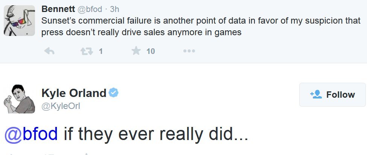367x155 pixels.
Task: Click the blue @bfod mention in the reply
Action: pyautogui.click(x=31, y=134)
